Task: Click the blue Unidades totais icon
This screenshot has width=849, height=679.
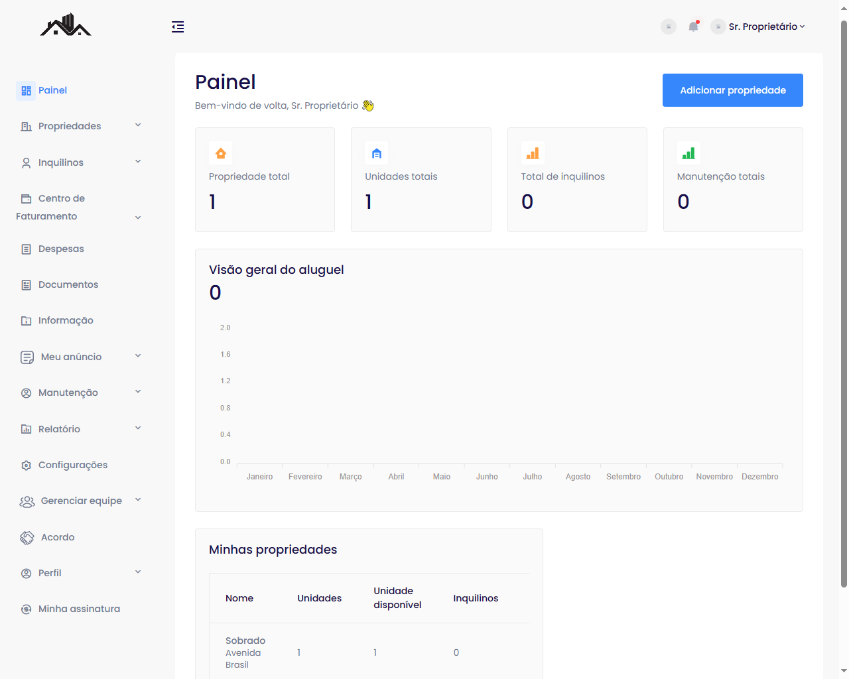Action: pos(376,153)
